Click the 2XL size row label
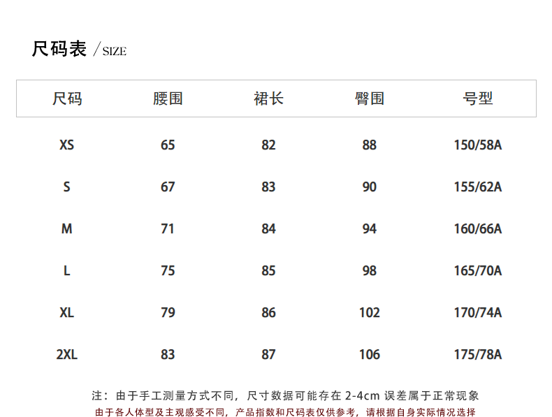Viewport: 552px width, 417px height. [x=67, y=355]
